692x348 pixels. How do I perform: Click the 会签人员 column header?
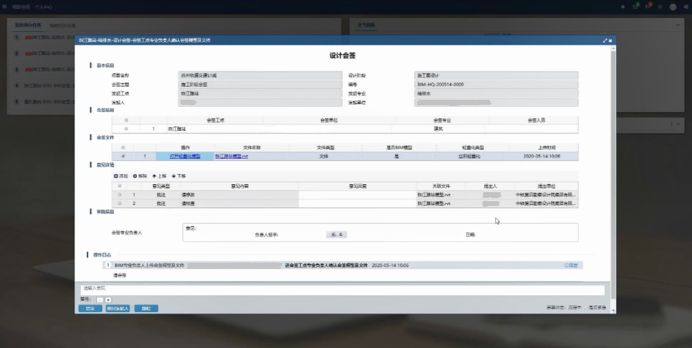click(536, 120)
